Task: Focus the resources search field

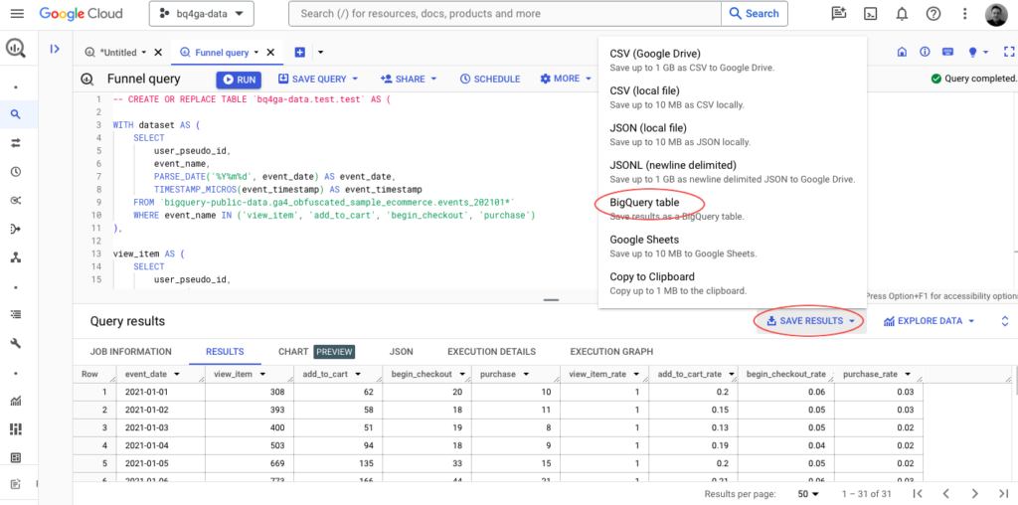Action: pyautogui.click(x=504, y=14)
